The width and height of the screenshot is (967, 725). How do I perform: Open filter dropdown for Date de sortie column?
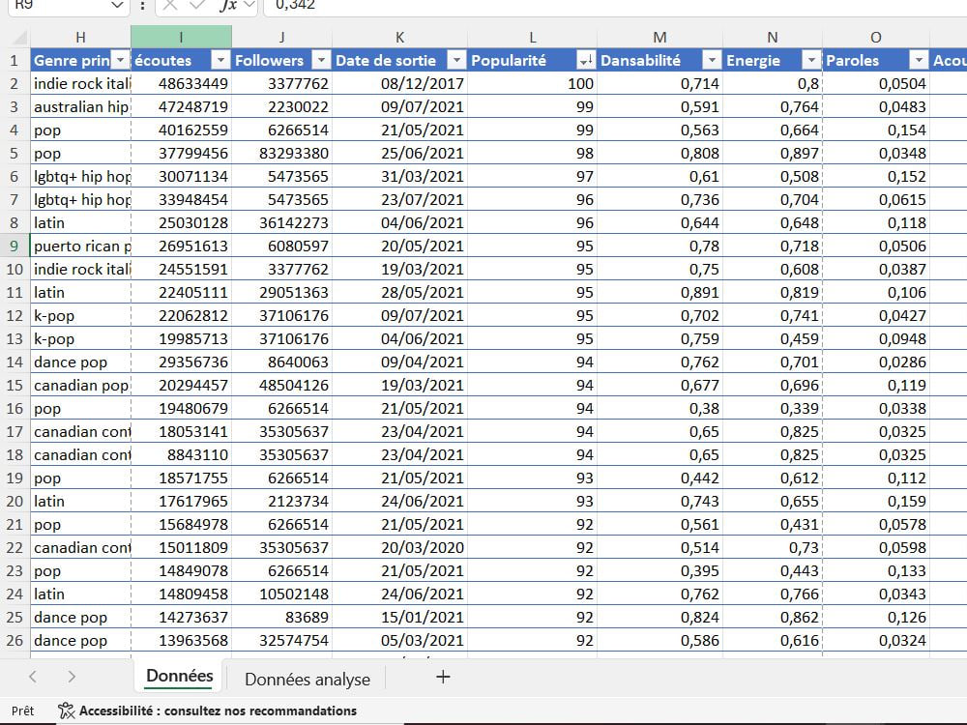coord(456,60)
